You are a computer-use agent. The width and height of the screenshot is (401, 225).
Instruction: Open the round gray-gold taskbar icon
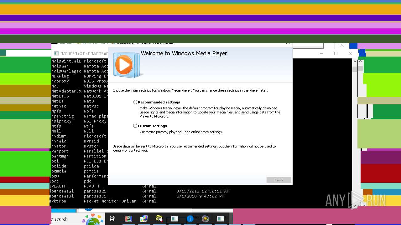[205, 219]
